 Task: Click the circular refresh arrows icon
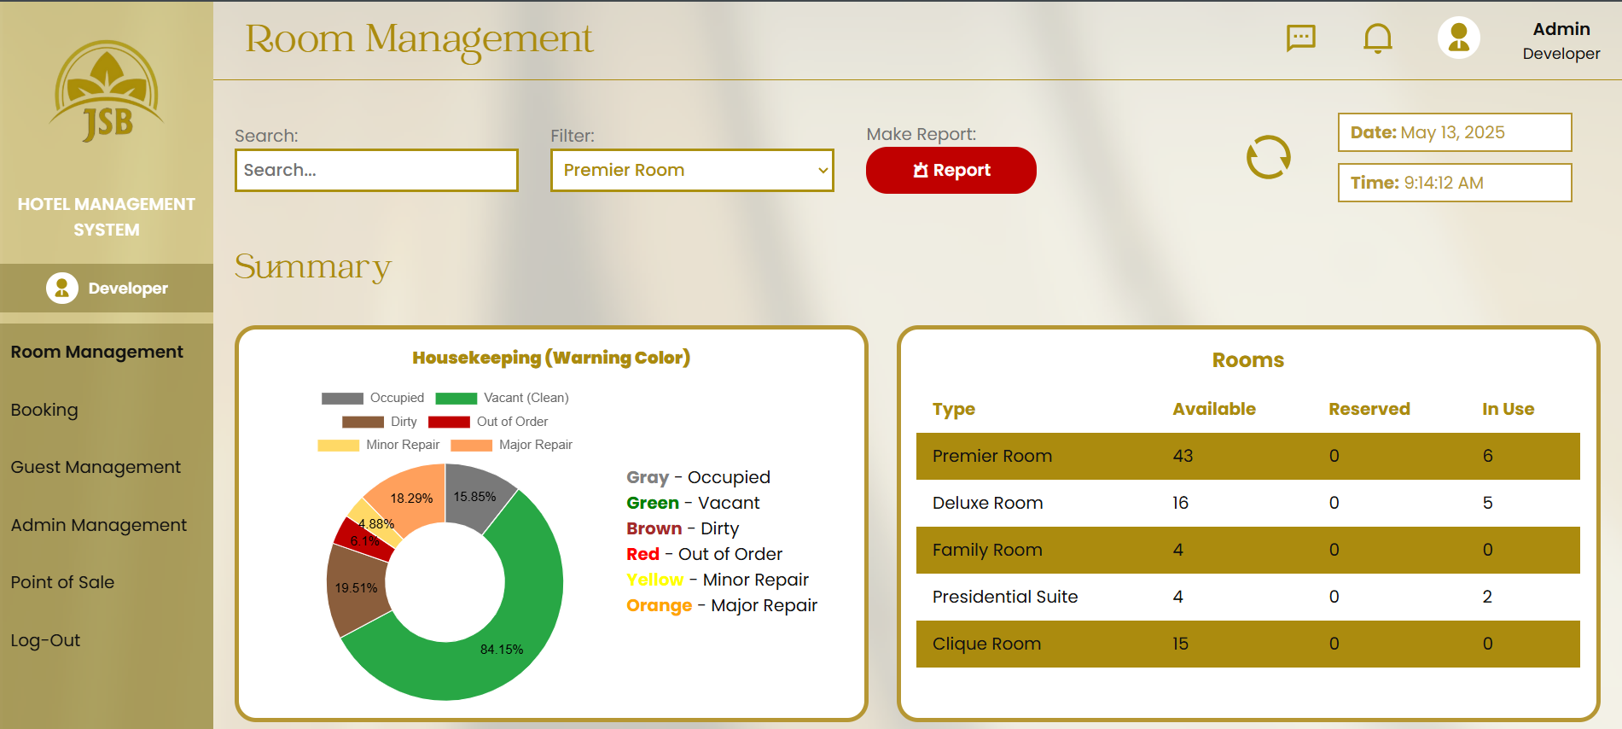(x=1268, y=158)
